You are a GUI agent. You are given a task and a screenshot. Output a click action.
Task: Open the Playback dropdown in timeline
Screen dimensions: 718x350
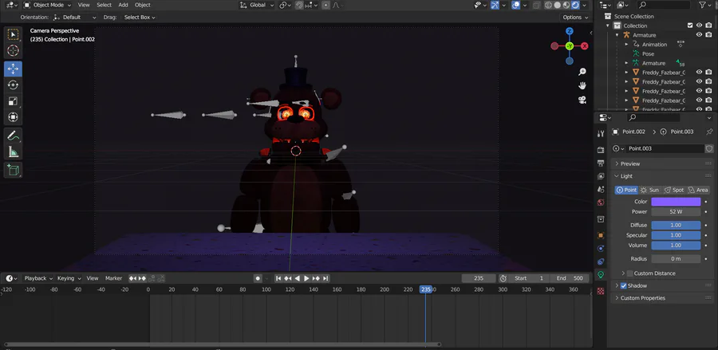pos(38,278)
